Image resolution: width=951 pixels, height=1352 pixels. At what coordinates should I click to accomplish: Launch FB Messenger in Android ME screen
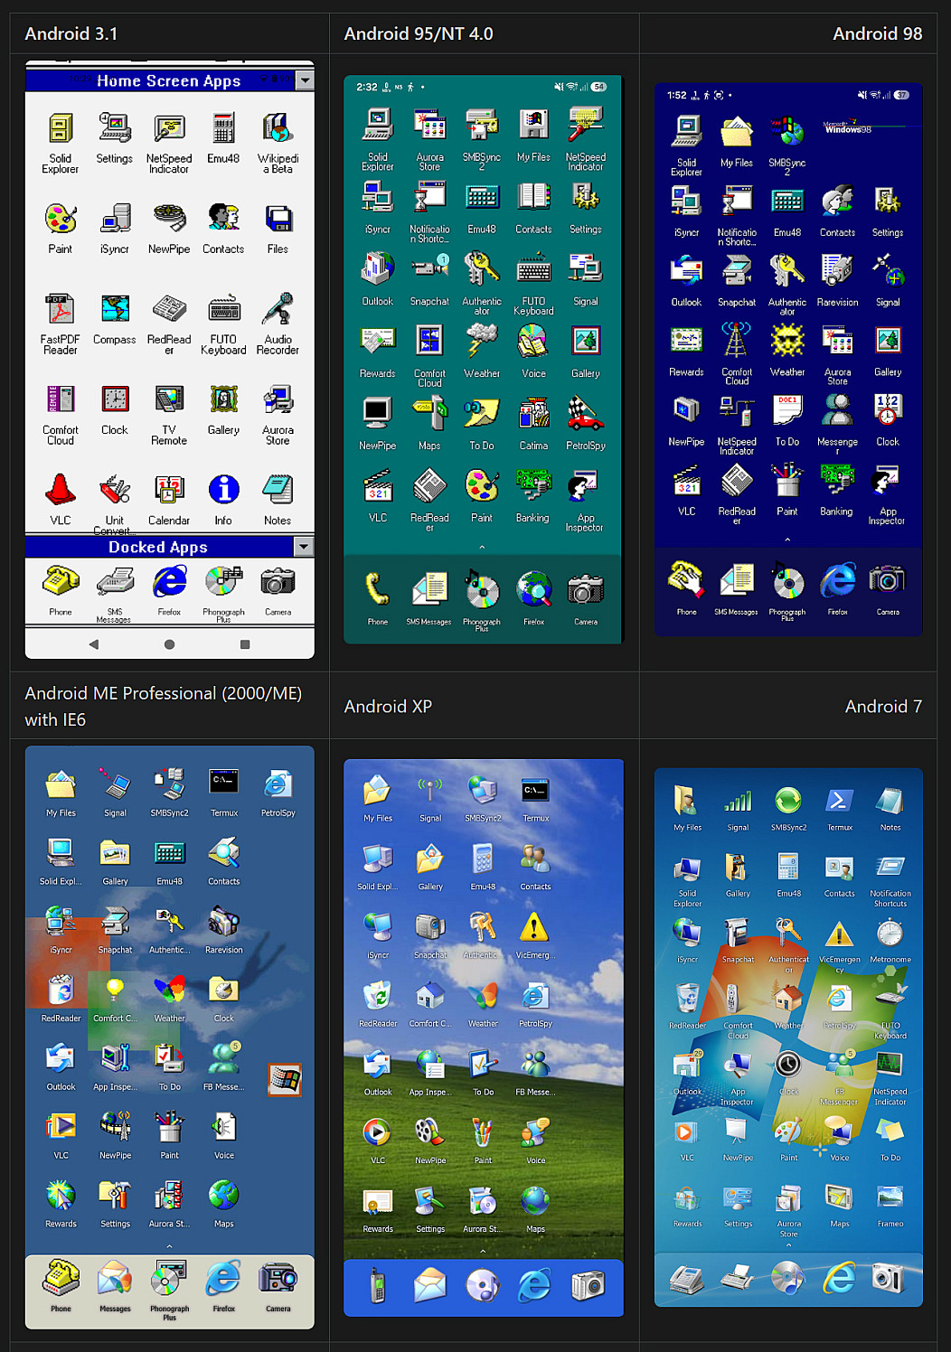tap(223, 1056)
